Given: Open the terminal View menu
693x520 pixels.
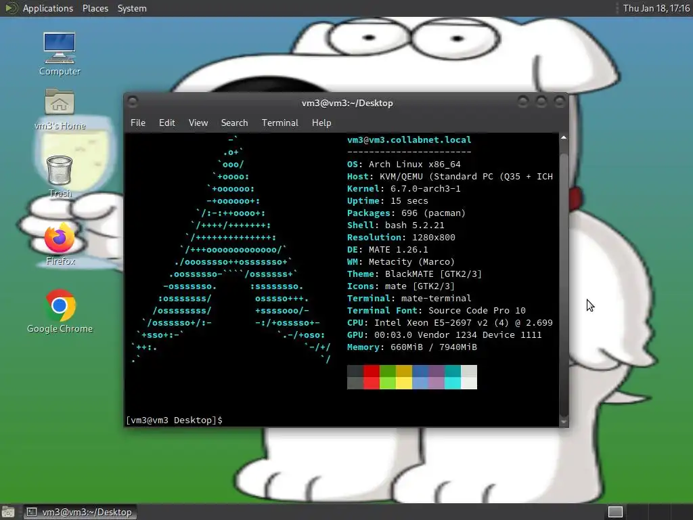Looking at the screenshot, I should 198,123.
